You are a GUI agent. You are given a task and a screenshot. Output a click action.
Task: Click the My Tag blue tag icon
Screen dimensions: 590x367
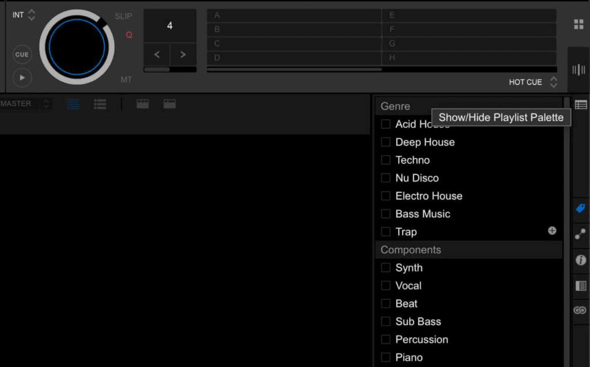[580, 208]
